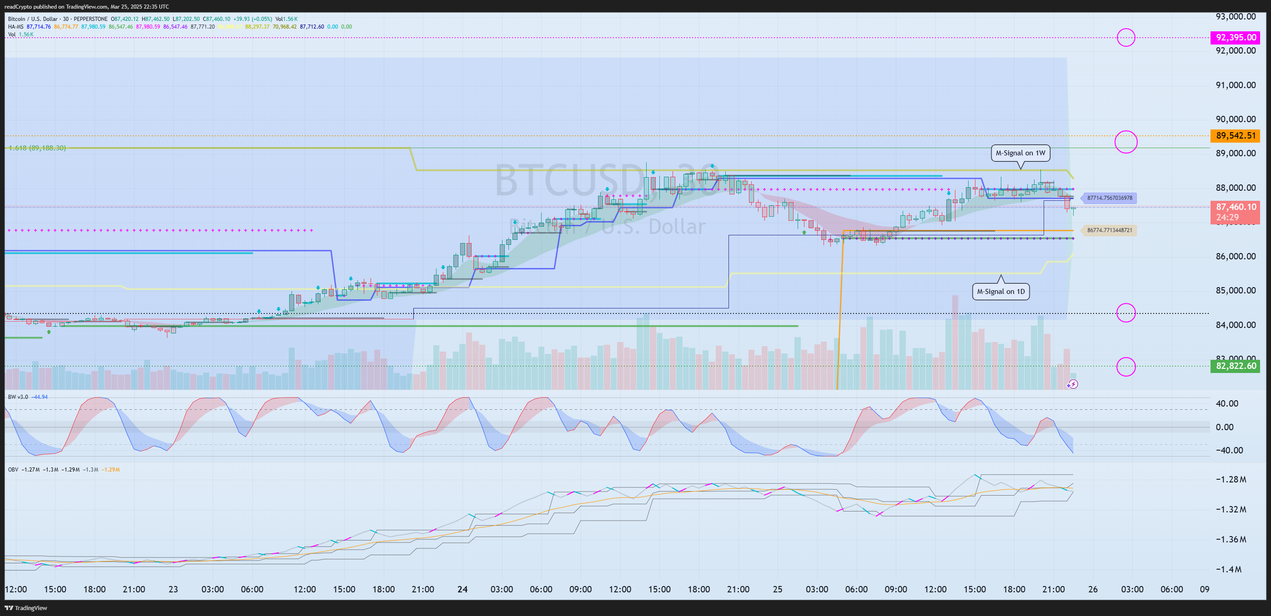Viewport: 1271px width, 616px height.
Task: Click the lightning bolt icon near latest candle
Action: 1073,384
